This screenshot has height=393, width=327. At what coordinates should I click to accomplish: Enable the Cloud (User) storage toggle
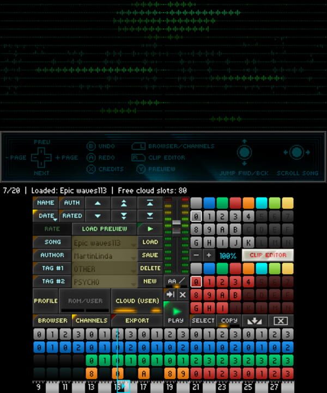[137, 301]
